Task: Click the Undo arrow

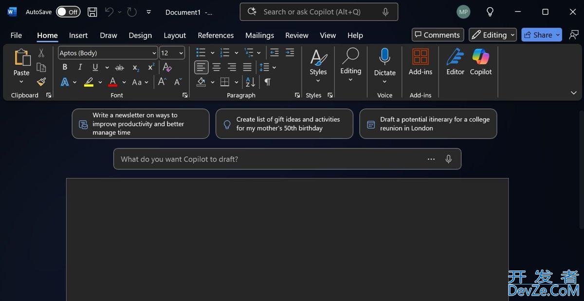Action: coord(109,12)
